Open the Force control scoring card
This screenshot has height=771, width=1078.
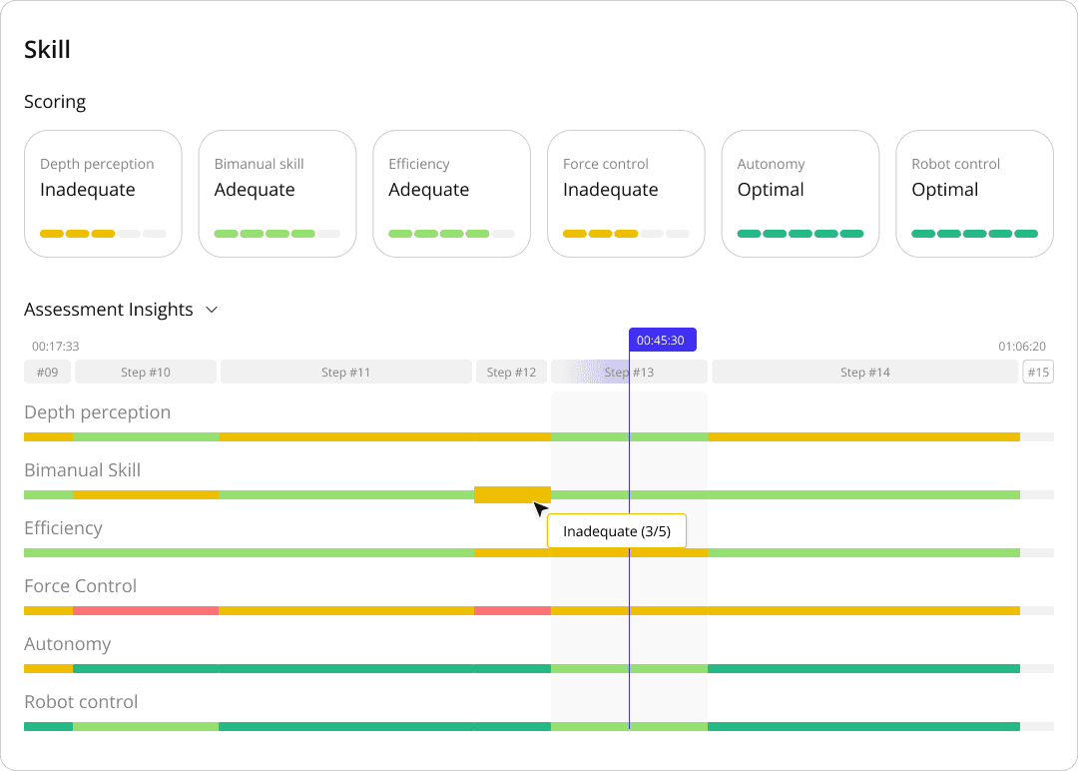coord(625,193)
